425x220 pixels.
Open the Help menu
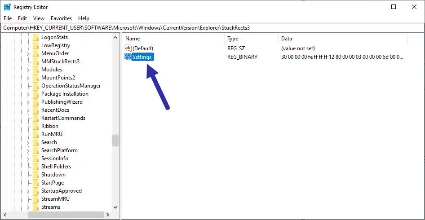point(84,18)
